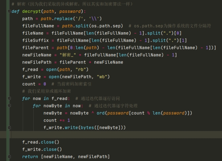Image resolution: width=222 pixels, height=161 pixels.
Task: Click the 'fileName' variable assignment
Action: click(33, 33)
